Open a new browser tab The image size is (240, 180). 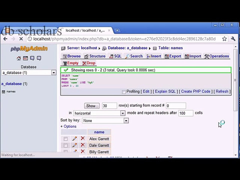pyautogui.click(x=117, y=30)
